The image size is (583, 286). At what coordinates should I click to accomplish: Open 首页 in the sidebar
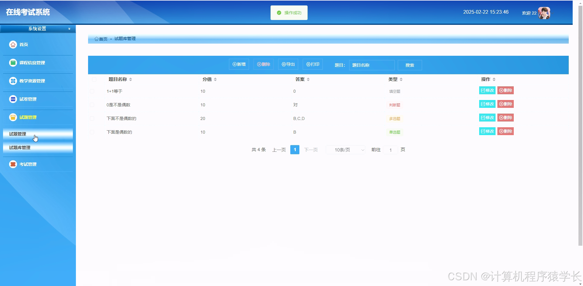[24, 45]
